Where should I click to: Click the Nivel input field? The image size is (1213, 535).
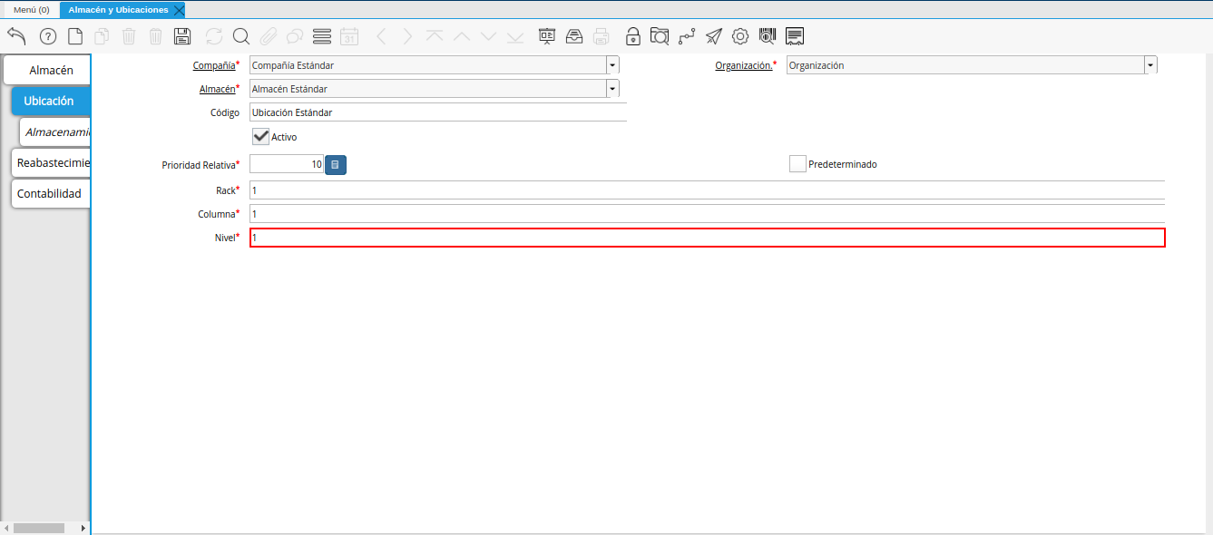coord(708,238)
